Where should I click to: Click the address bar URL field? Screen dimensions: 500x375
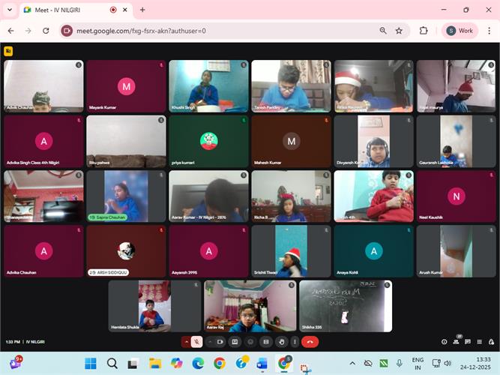(217, 31)
